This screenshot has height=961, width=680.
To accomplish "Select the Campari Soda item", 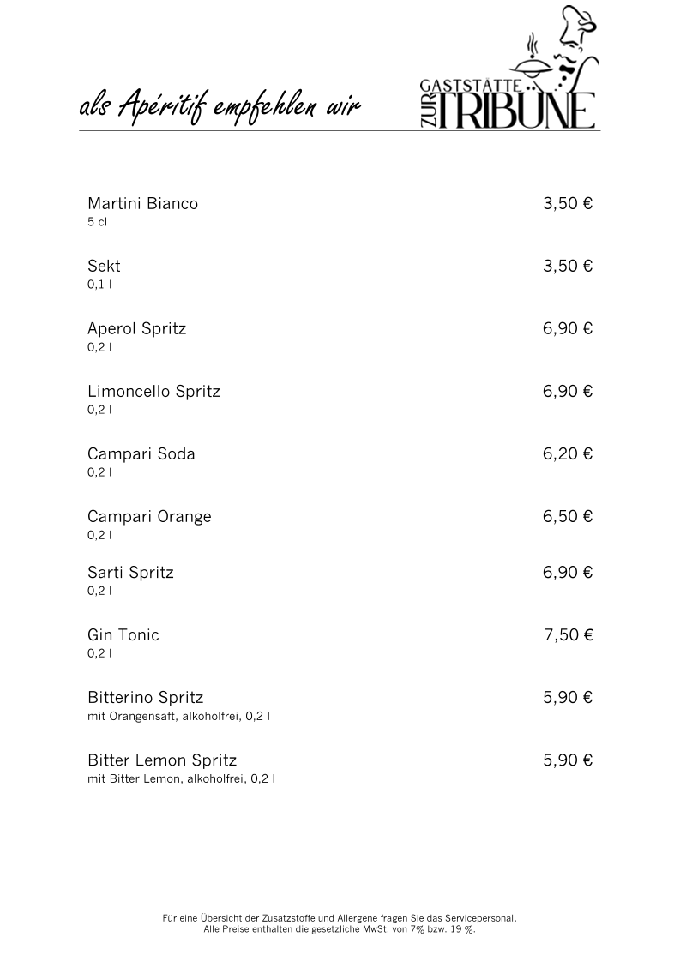I will 141,454.
